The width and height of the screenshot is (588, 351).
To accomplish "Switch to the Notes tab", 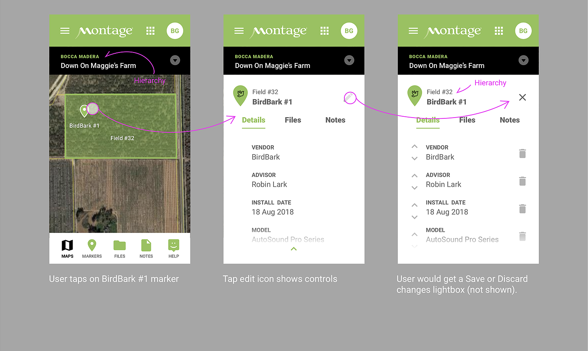I will pyautogui.click(x=335, y=120).
